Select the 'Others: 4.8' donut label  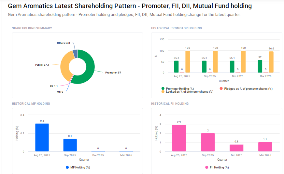pos(64,43)
